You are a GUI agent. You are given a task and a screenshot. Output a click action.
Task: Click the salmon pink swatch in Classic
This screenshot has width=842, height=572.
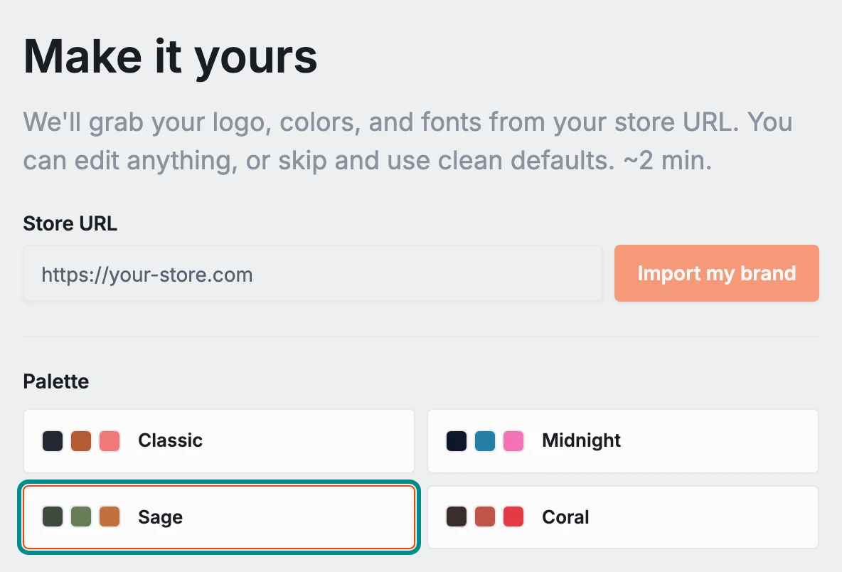click(110, 441)
